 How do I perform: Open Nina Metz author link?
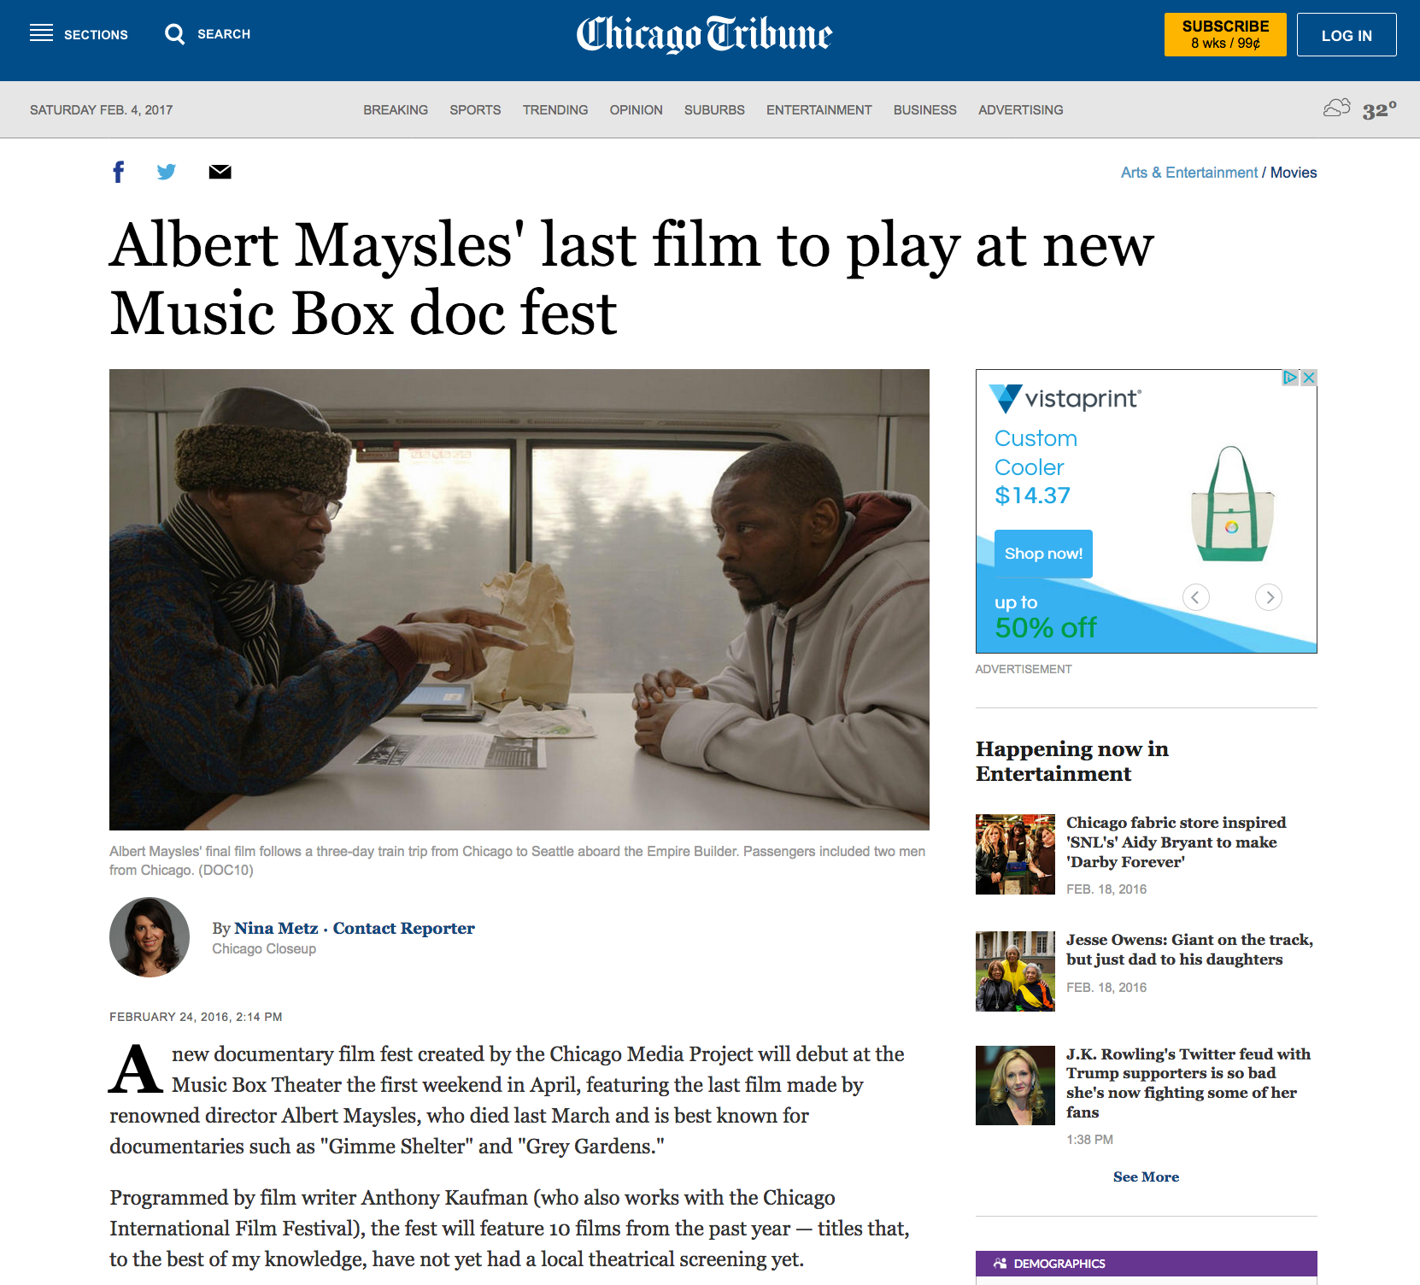[x=276, y=928]
